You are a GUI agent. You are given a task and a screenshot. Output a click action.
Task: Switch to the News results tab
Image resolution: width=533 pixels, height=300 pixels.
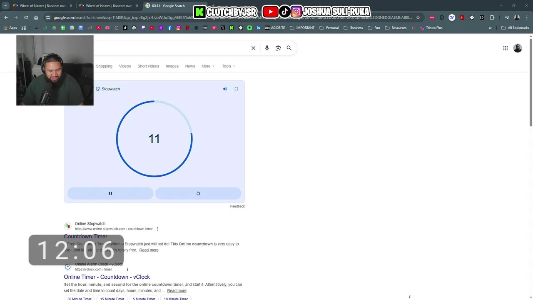(x=190, y=66)
